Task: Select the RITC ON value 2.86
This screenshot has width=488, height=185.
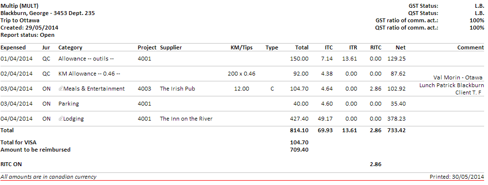Action: pos(375,164)
